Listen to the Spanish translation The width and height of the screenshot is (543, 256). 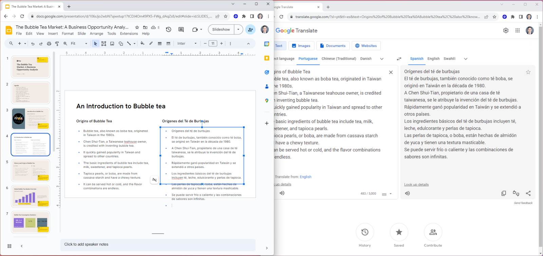(x=408, y=193)
